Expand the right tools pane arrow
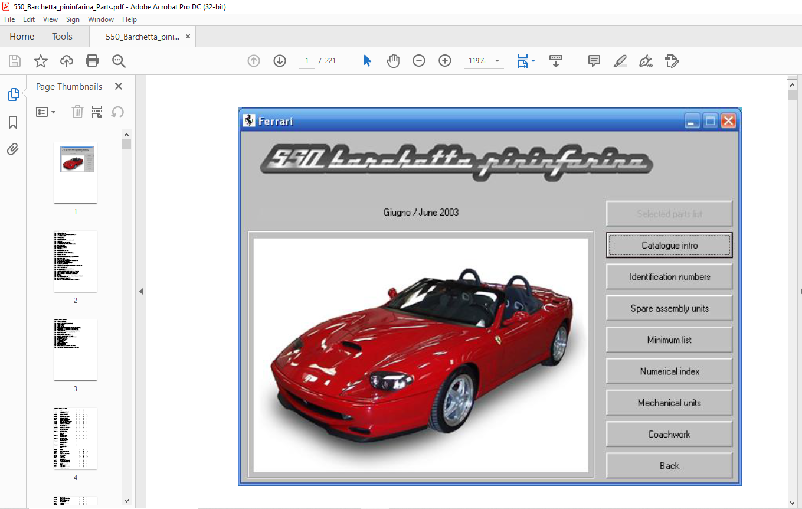Image resolution: width=802 pixels, height=509 pixels. pyautogui.click(x=800, y=291)
